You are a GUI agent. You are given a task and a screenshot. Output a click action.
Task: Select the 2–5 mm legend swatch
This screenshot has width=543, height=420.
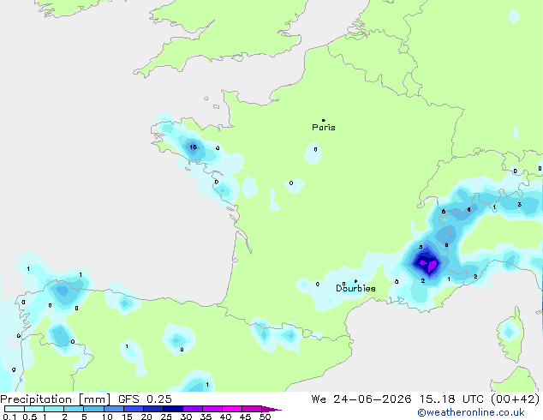pyautogui.click(x=74, y=409)
